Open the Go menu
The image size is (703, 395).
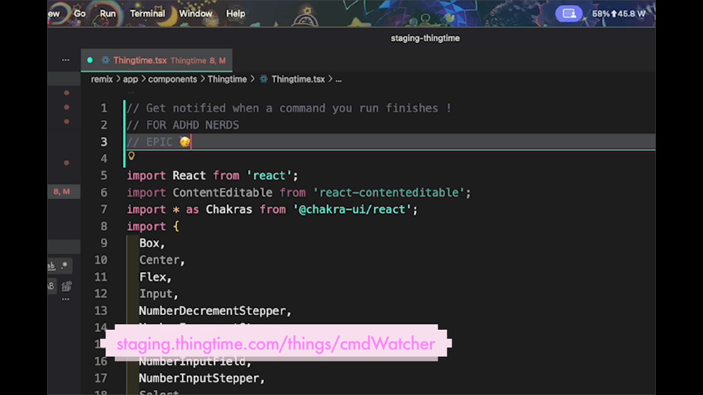point(80,14)
